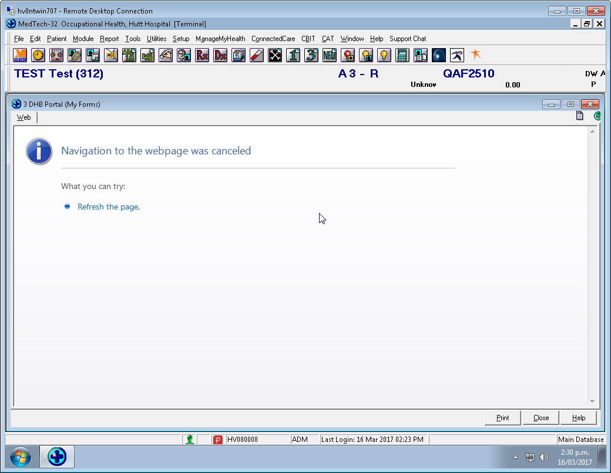Click the Refresh the page link
Screen dimensions: 611x473
[x=108, y=207]
